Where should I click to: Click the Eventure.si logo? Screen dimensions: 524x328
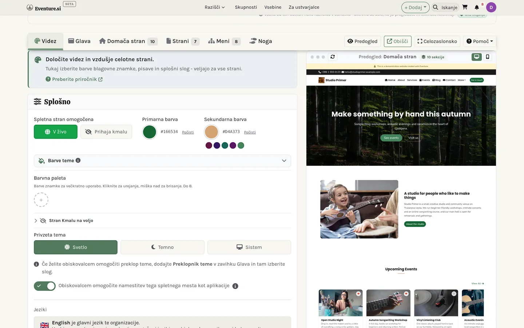tap(44, 8)
